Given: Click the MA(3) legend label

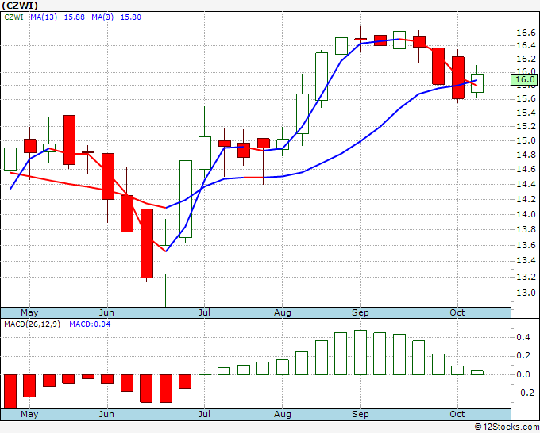Looking at the screenshot, I should [102, 17].
